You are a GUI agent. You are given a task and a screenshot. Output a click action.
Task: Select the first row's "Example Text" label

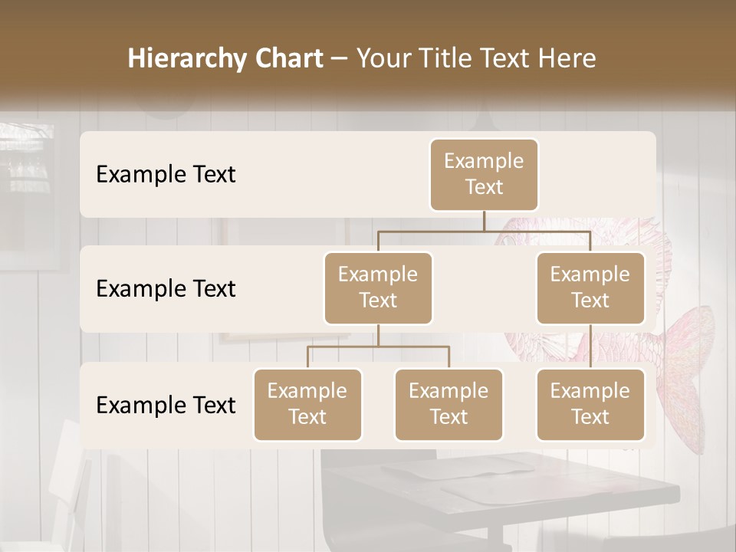(x=166, y=175)
